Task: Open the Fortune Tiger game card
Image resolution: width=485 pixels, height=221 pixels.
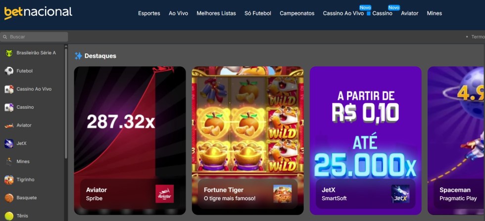Action: click(248, 140)
